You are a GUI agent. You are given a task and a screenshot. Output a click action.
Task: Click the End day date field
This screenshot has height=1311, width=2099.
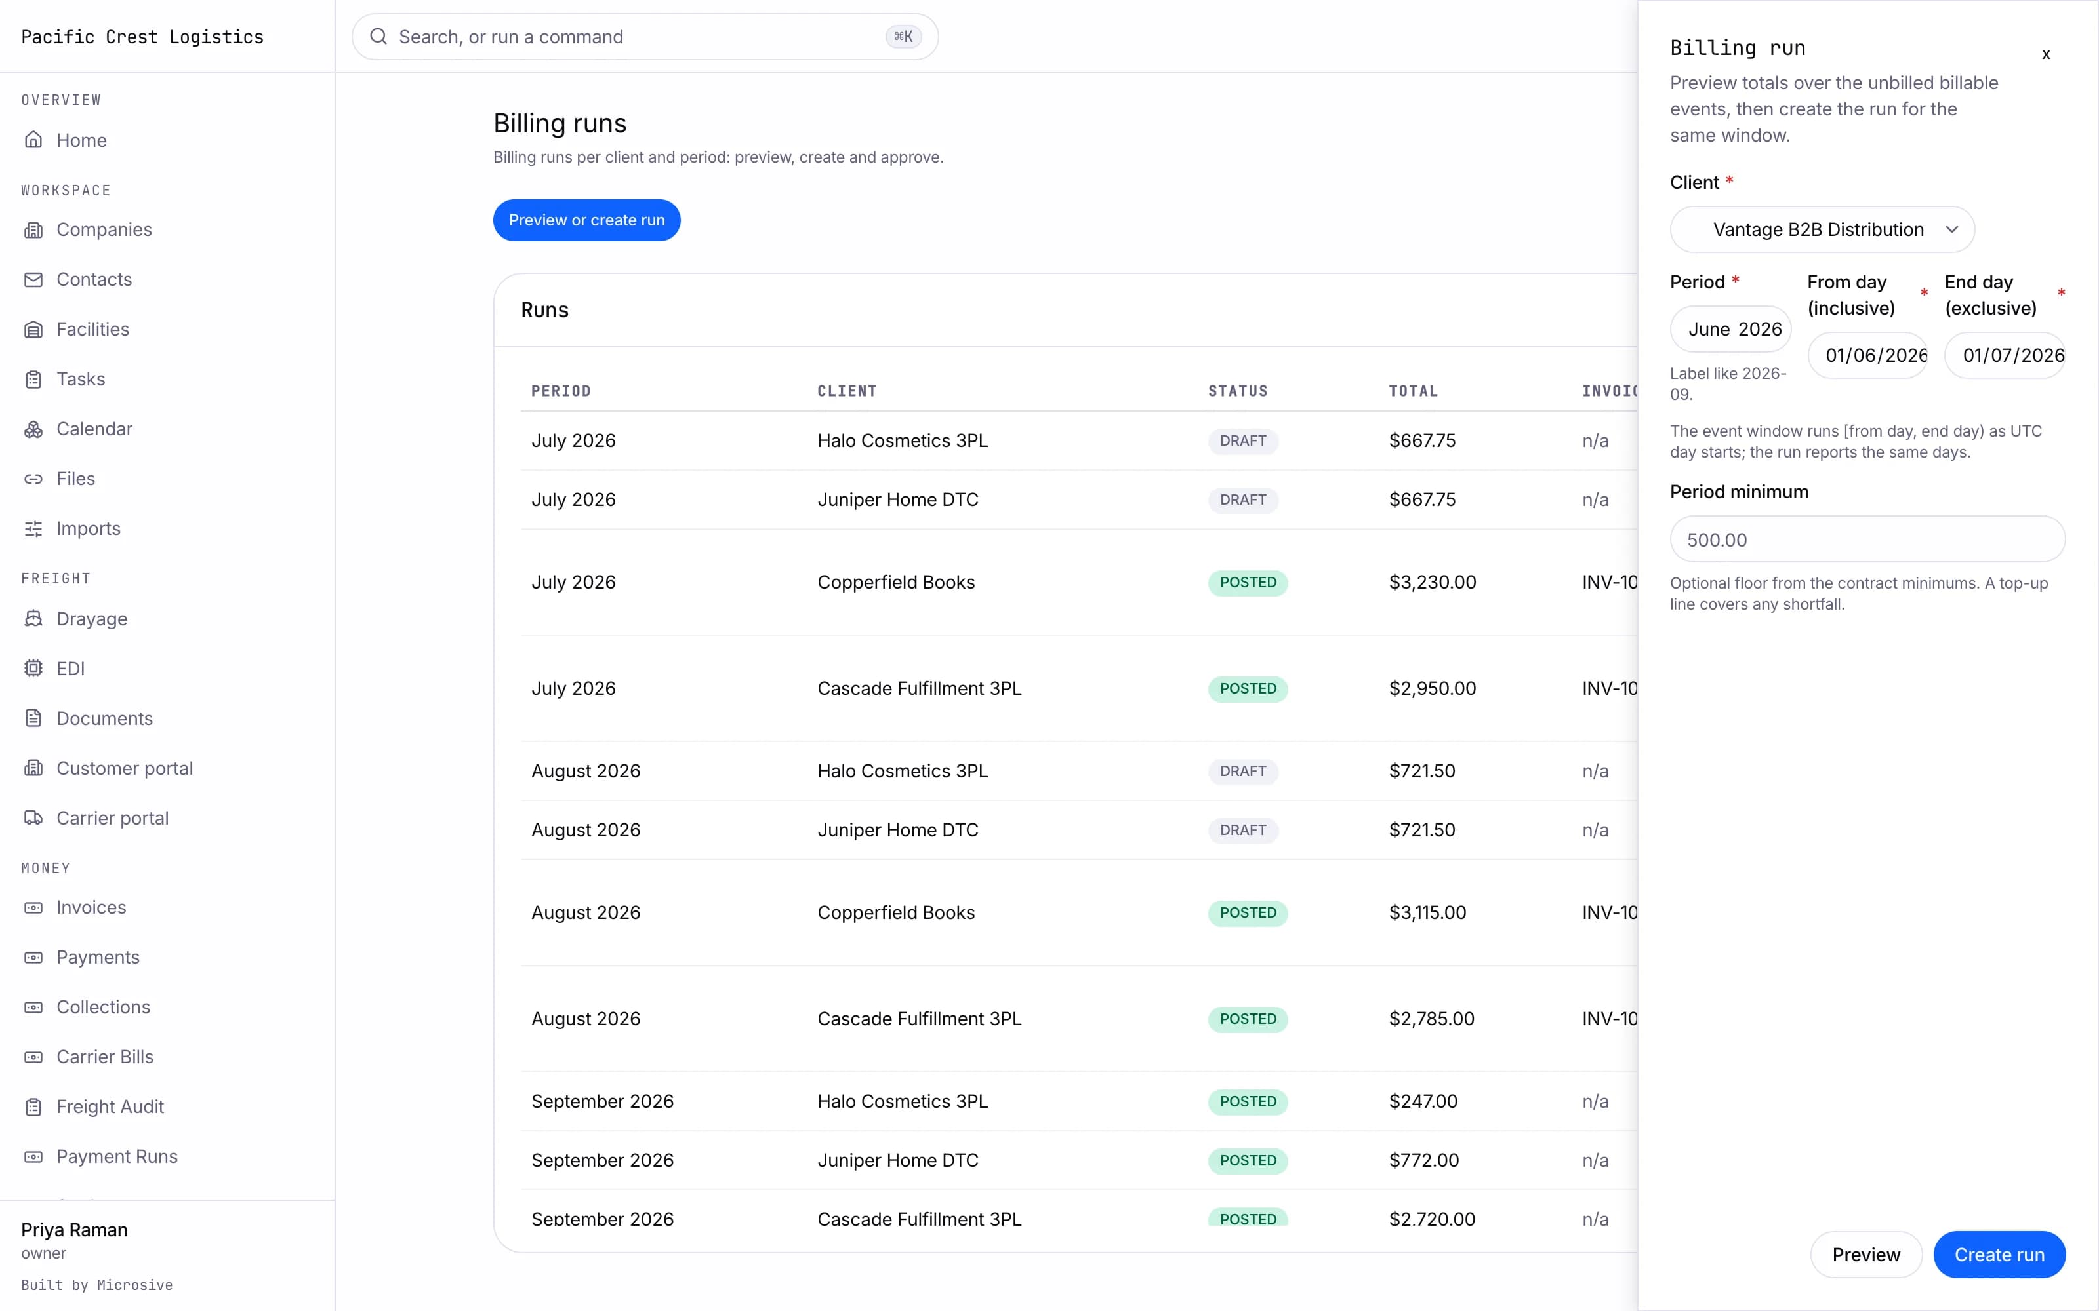coord(2005,355)
